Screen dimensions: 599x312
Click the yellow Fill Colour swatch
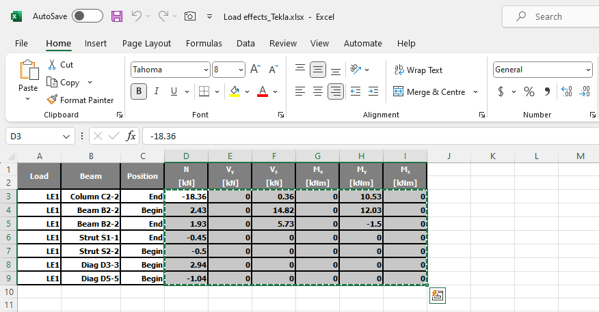[235, 91]
